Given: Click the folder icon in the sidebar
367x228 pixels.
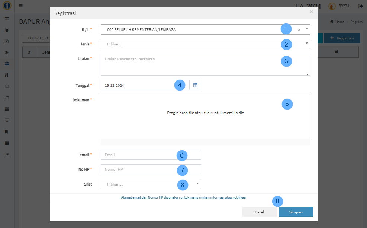Looking at the screenshot, I should click(x=7, y=98).
